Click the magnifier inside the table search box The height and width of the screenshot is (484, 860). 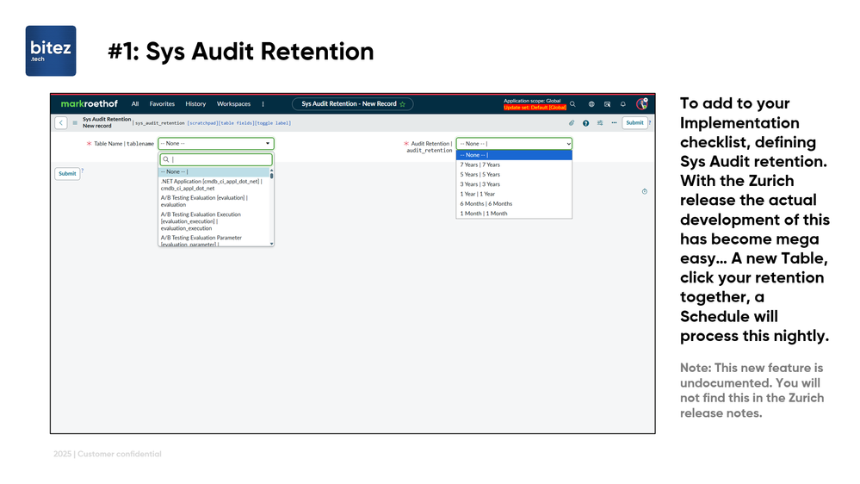tap(165, 159)
